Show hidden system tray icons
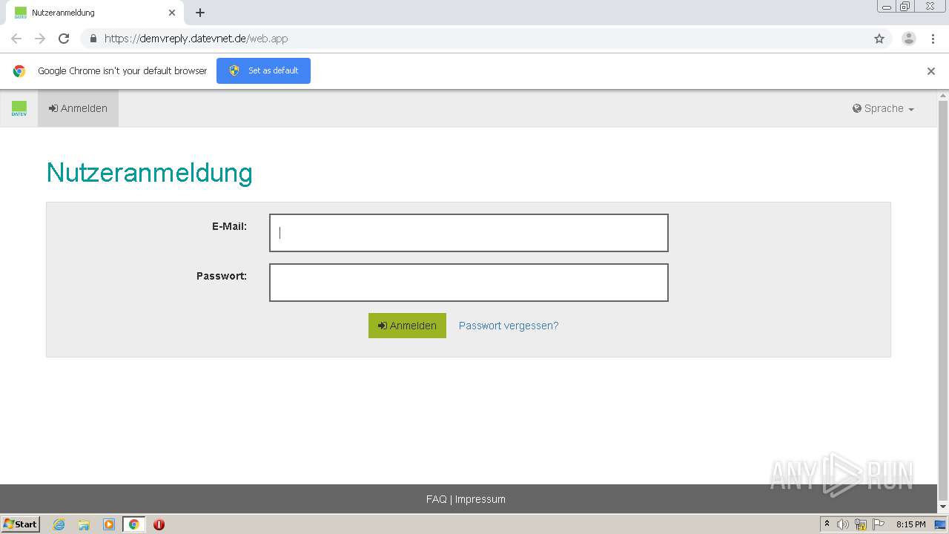This screenshot has height=534, width=949. (827, 524)
